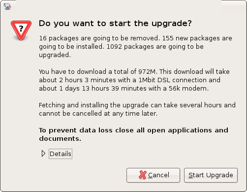Click the bold word "documents."
The image size is (247, 192).
(x=60, y=139)
